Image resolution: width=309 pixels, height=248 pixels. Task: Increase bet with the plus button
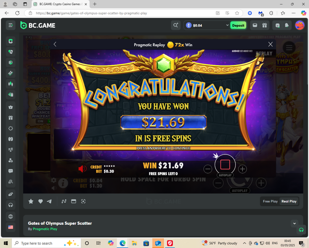(242, 169)
